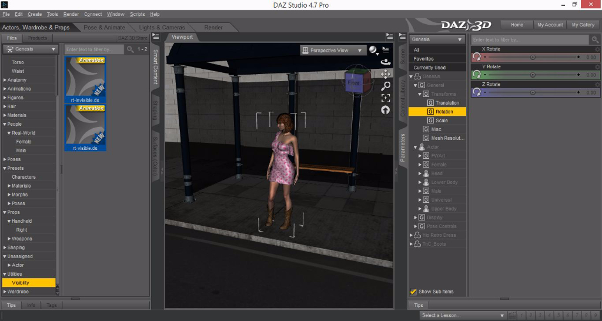Collapse the Real-World subcategory
602x321 pixels.
9,133
